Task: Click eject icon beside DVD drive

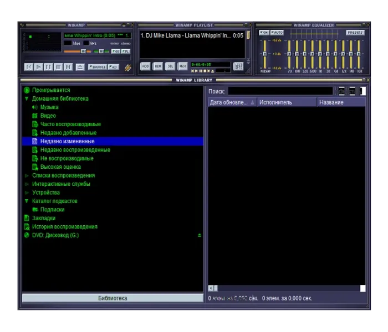Action: [200, 235]
